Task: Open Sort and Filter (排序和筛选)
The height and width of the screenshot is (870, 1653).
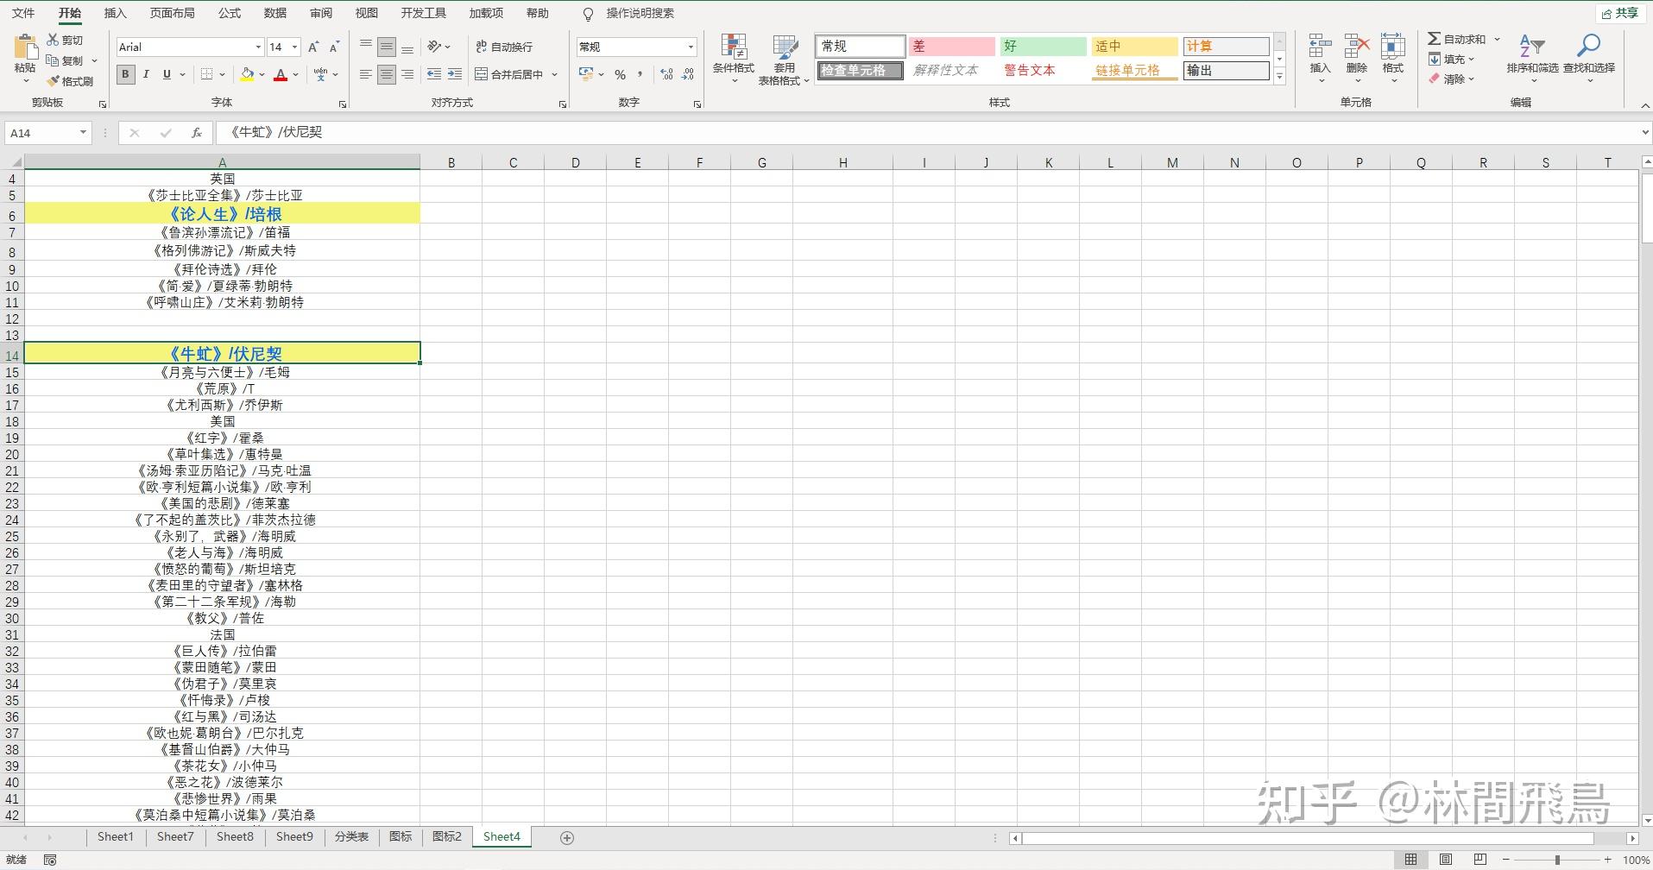Action: (x=1532, y=57)
